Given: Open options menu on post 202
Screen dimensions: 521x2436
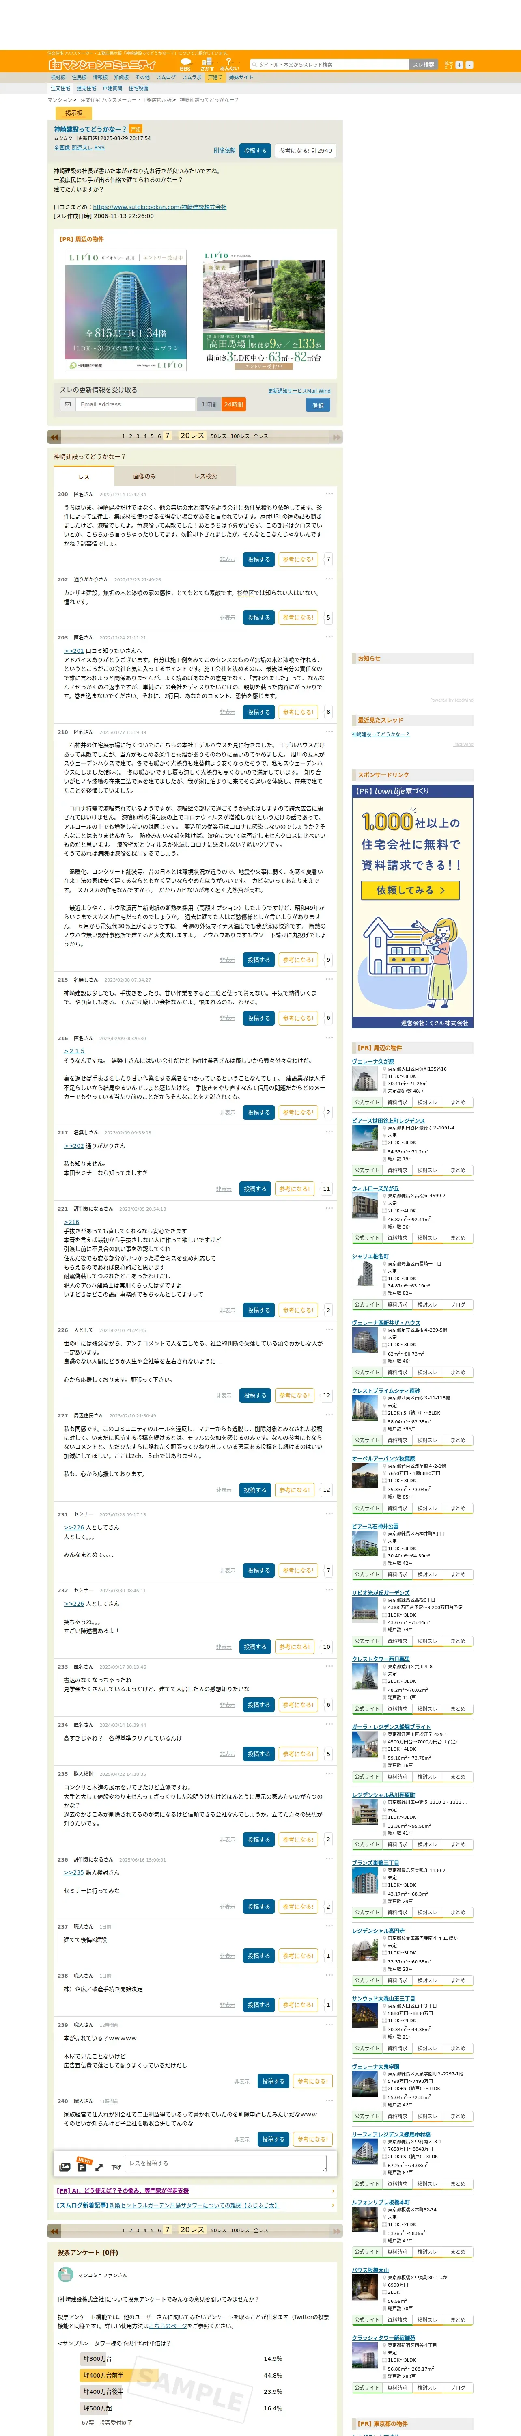Looking at the screenshot, I should (329, 579).
